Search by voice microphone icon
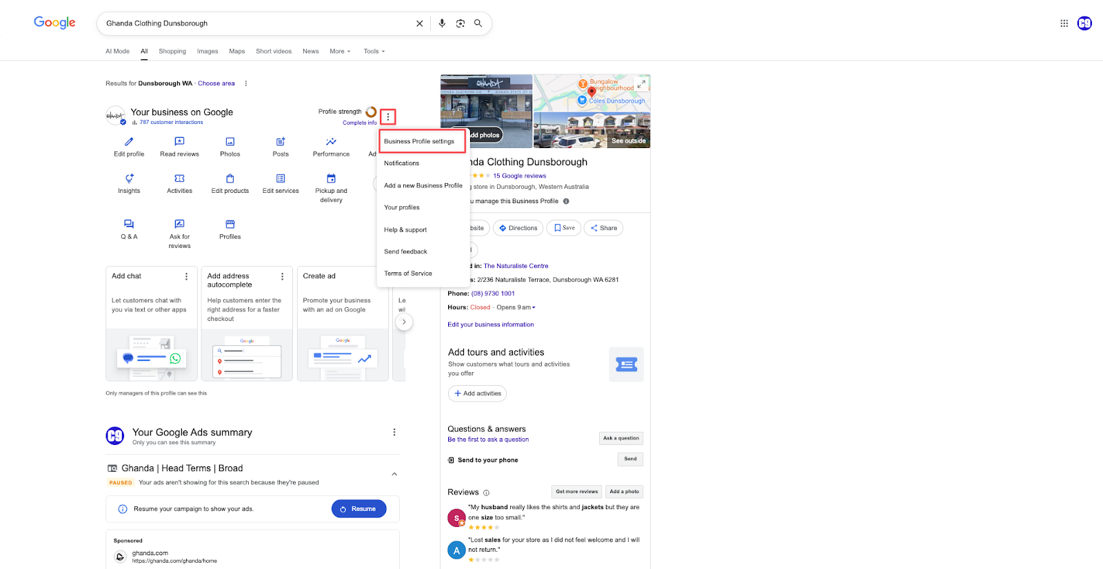 click(442, 23)
